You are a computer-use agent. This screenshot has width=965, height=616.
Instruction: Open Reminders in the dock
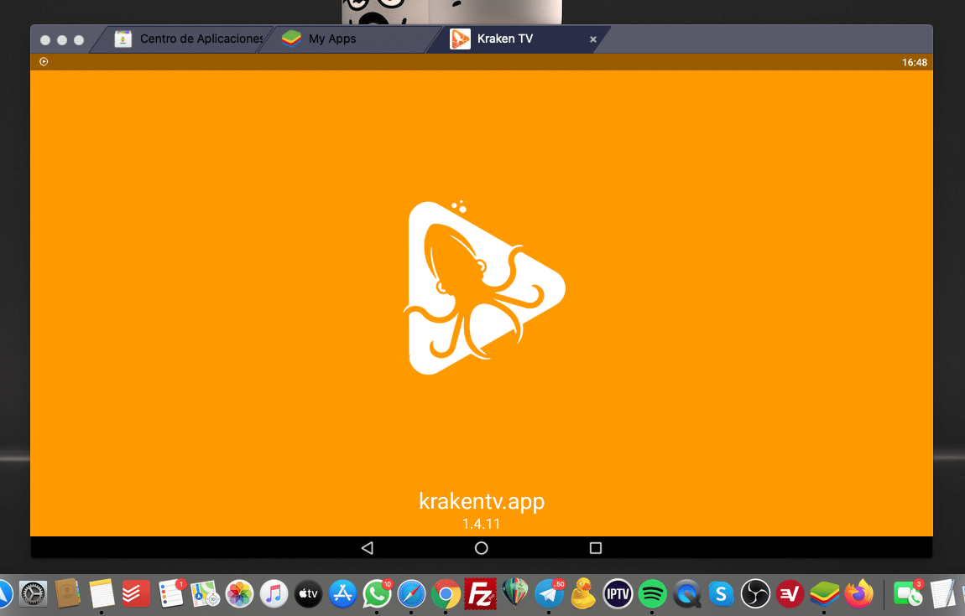[171, 594]
